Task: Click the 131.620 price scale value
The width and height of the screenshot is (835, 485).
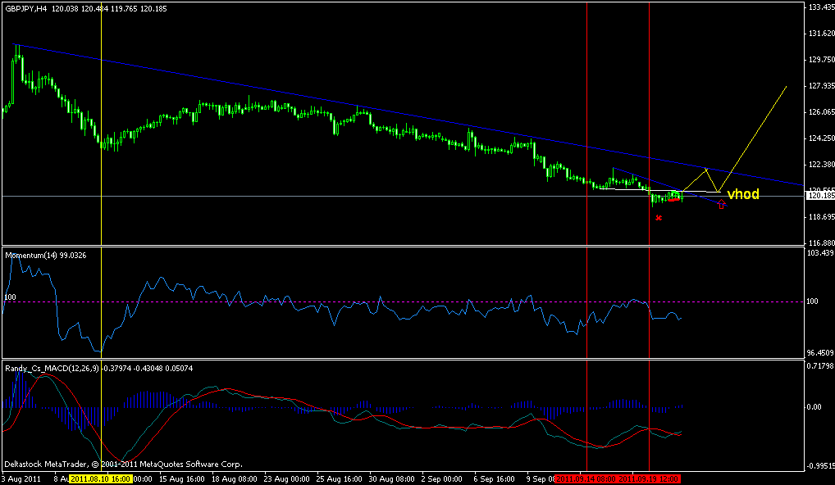Action: (x=820, y=33)
